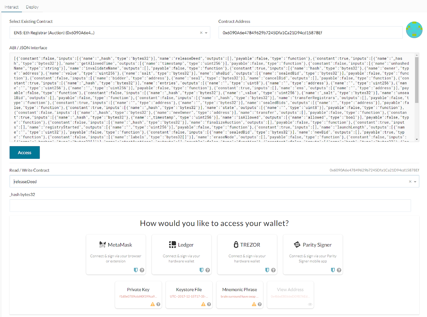Select the Mnemonic Phrase access option

pyautogui.click(x=239, y=295)
